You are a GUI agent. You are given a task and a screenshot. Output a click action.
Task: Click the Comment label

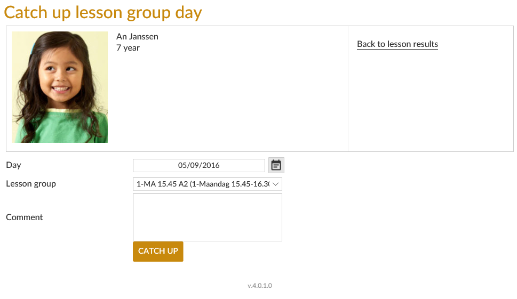[25, 217]
